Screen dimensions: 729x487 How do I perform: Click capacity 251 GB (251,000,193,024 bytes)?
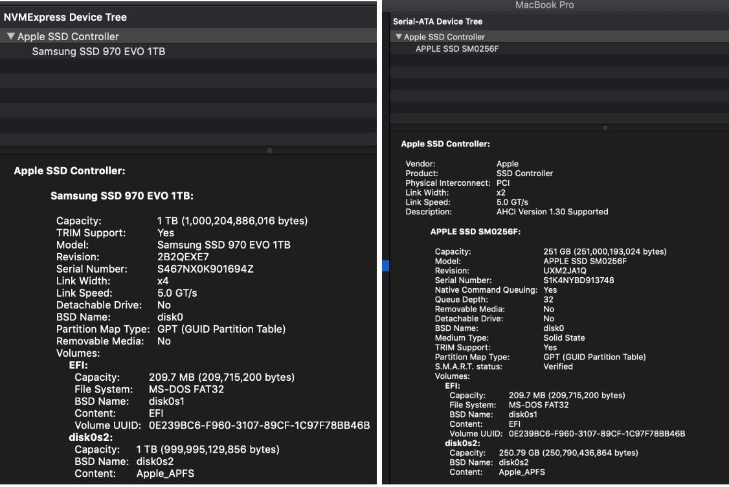coord(605,252)
